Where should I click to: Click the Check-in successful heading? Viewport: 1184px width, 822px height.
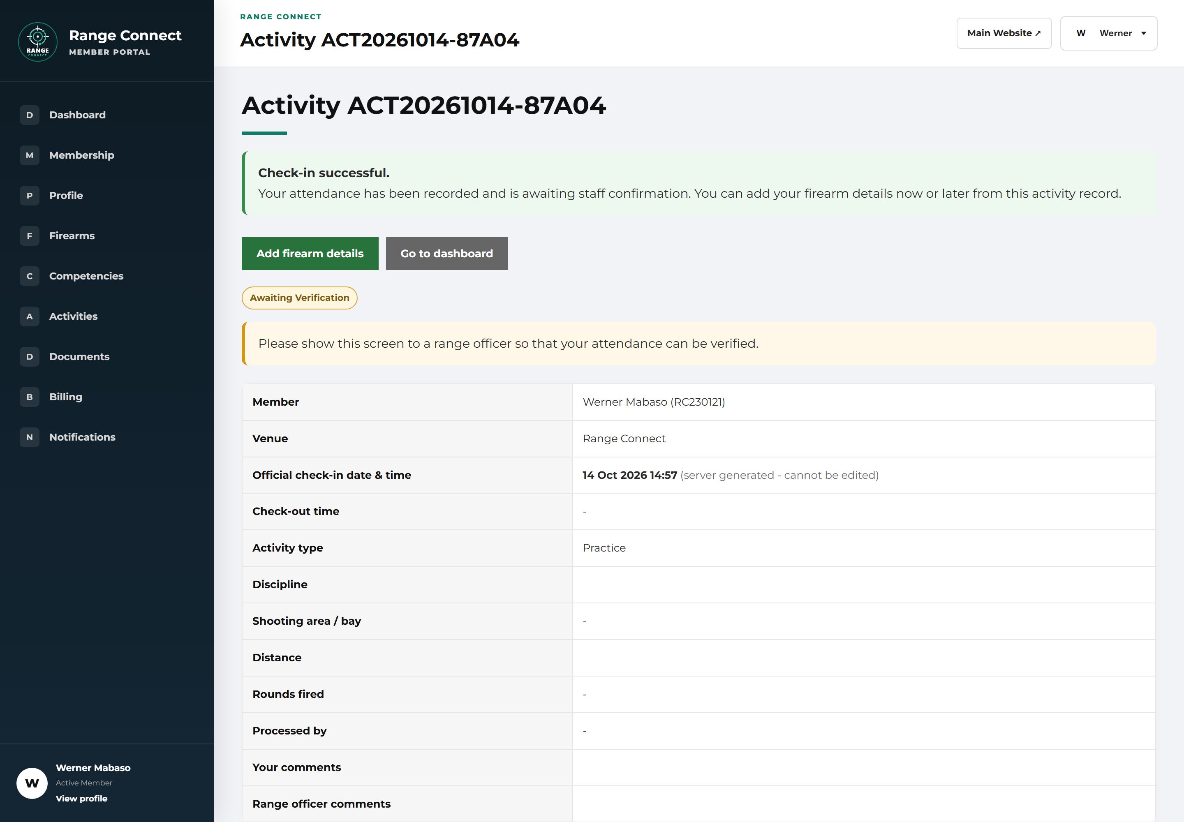(324, 173)
